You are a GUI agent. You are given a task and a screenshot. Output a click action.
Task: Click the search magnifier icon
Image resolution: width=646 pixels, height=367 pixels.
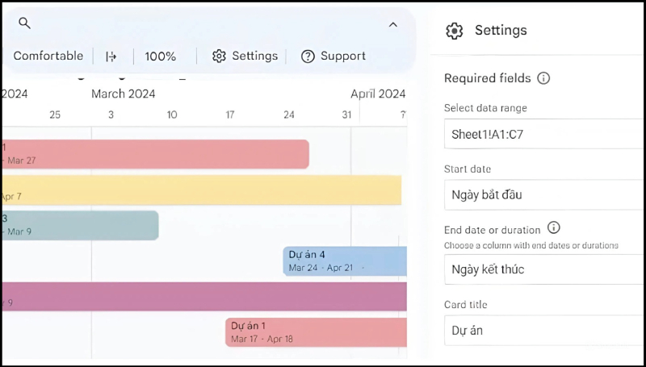click(x=25, y=23)
